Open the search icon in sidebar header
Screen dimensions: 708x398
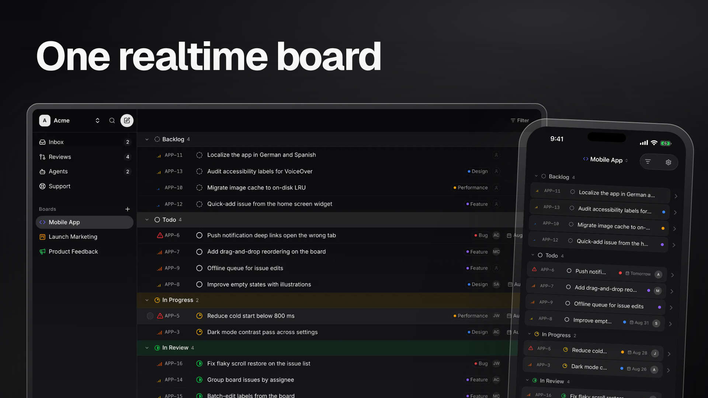[112, 121]
